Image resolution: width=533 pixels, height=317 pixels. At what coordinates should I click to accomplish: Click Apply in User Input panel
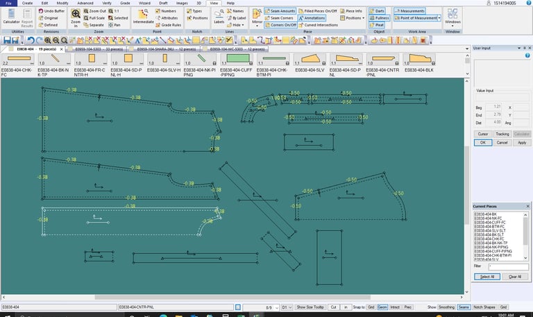click(522, 143)
